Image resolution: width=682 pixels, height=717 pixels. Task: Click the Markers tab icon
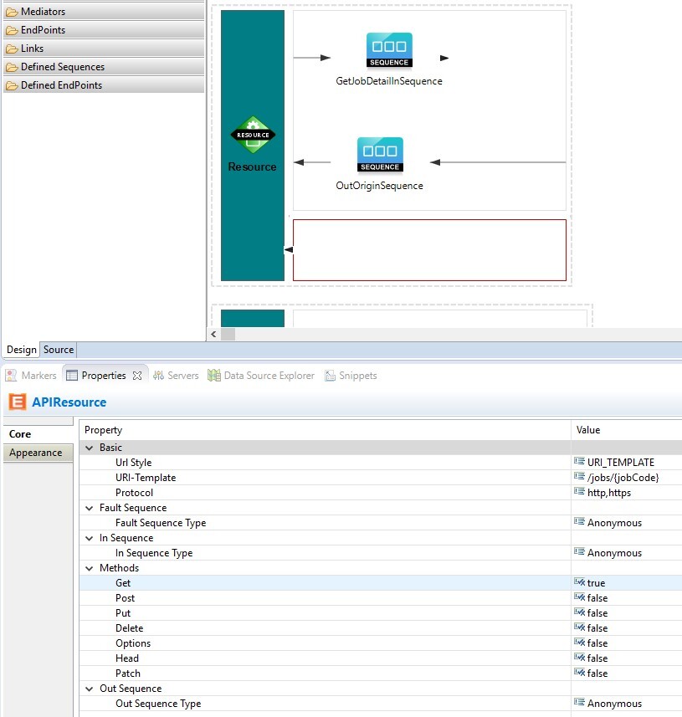[x=11, y=376]
